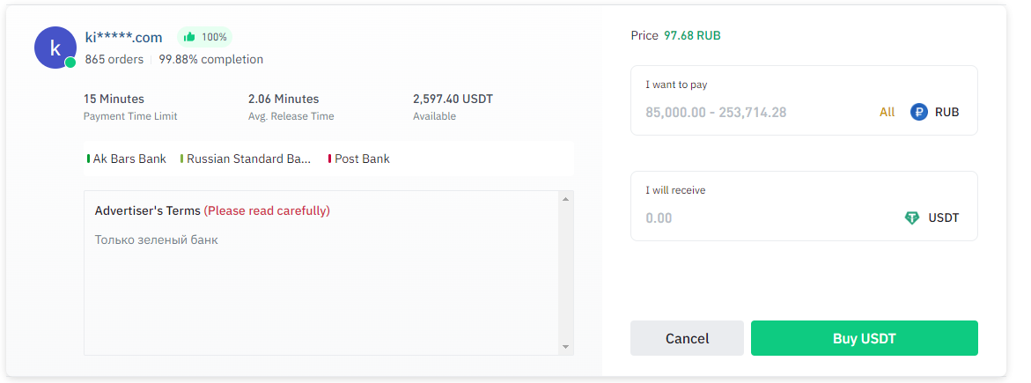Click the thumbs-up 100% rating badge
This screenshot has height=383, width=1031.
[x=204, y=37]
